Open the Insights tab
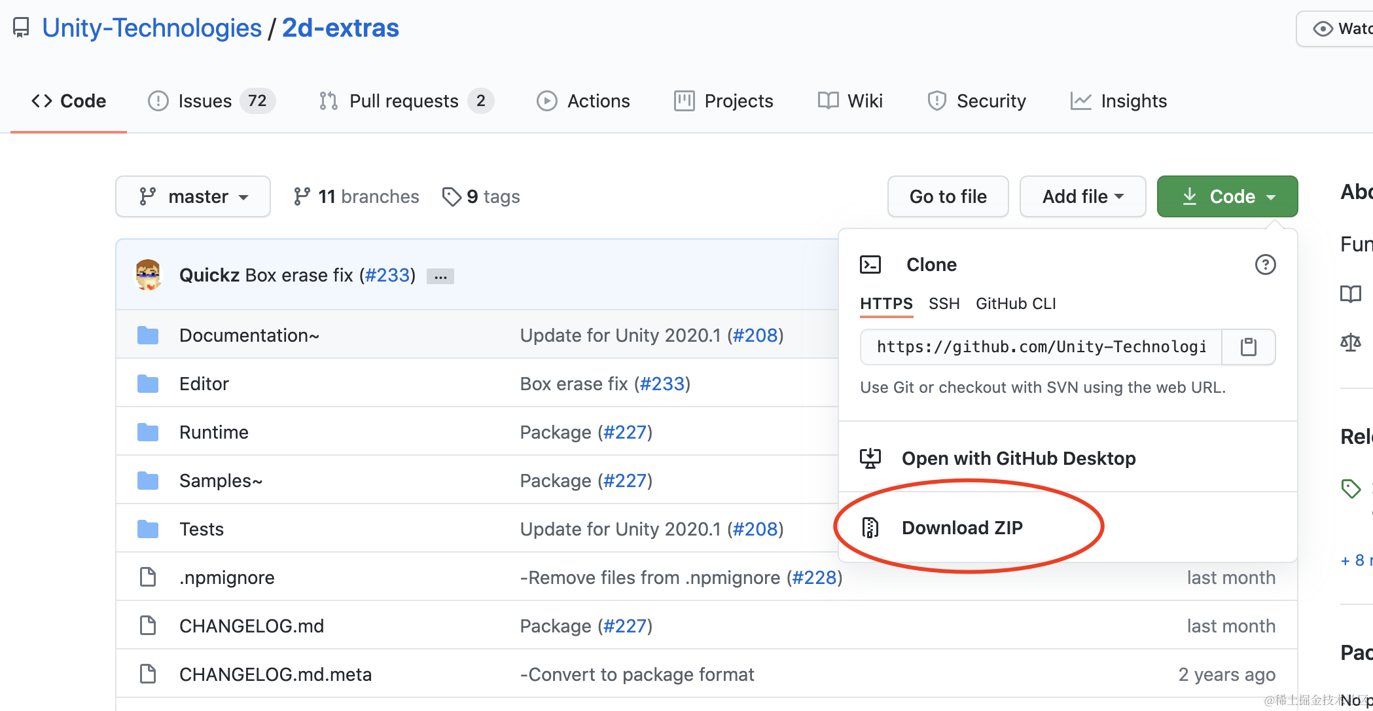 pos(1118,101)
